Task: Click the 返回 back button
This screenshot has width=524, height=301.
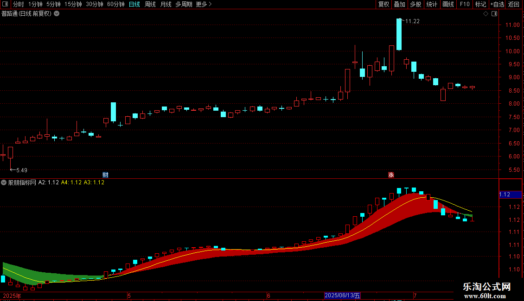Action: (x=514, y=4)
